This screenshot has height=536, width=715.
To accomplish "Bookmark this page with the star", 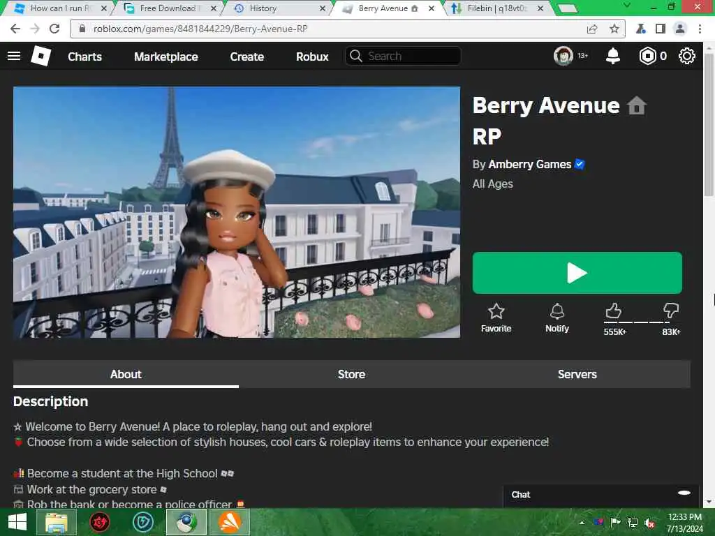I will tap(614, 29).
